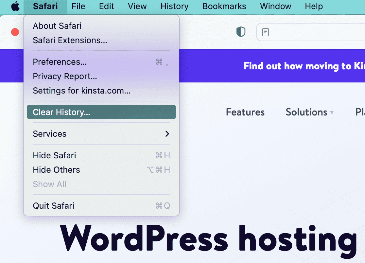Click the purple banner about moving to Kinsta

click(272, 66)
